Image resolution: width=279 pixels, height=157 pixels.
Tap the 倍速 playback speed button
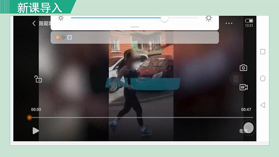click(243, 131)
